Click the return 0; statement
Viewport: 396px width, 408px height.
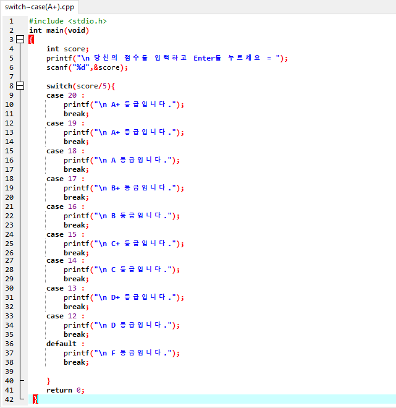65,390
